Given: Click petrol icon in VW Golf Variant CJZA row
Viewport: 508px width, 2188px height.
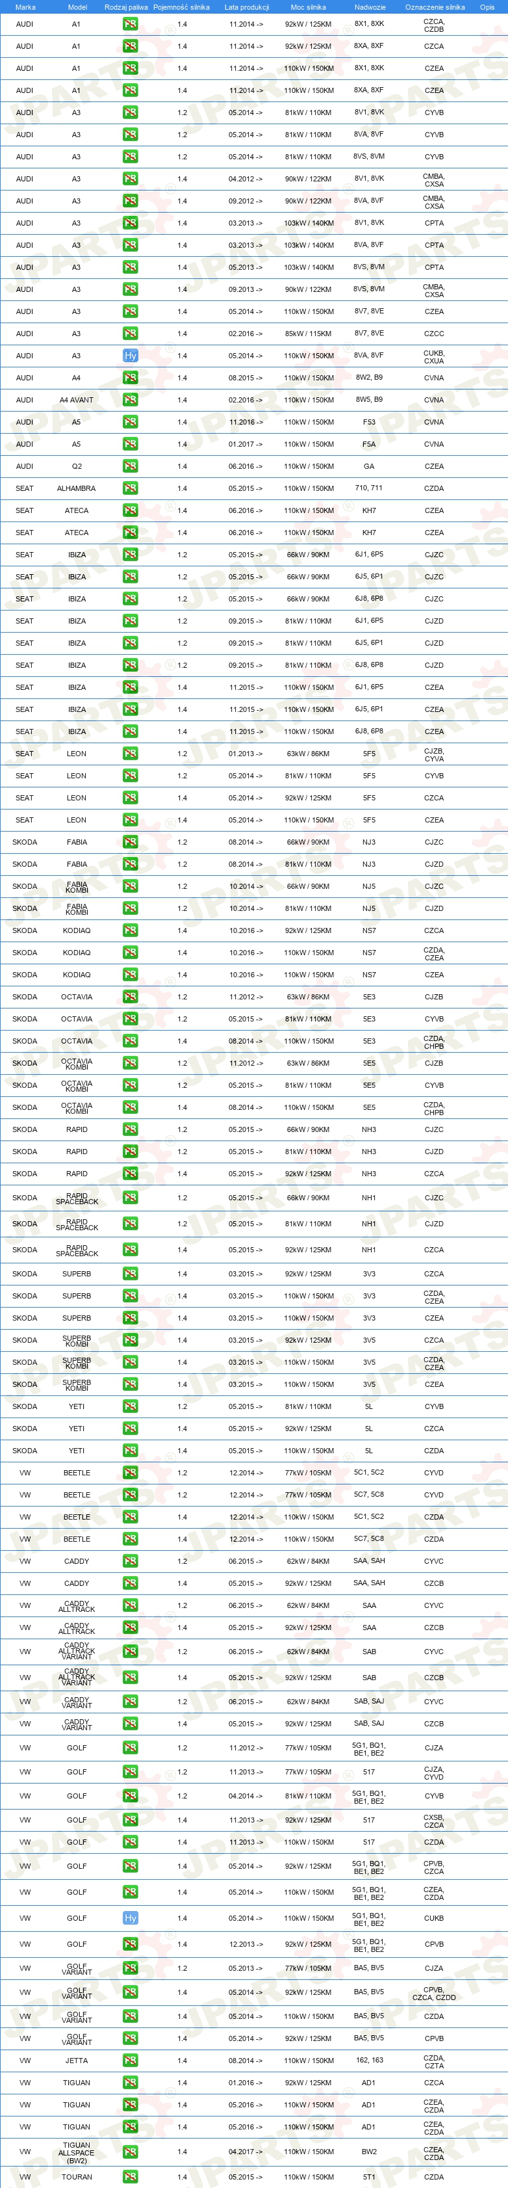Looking at the screenshot, I should (x=130, y=1968).
